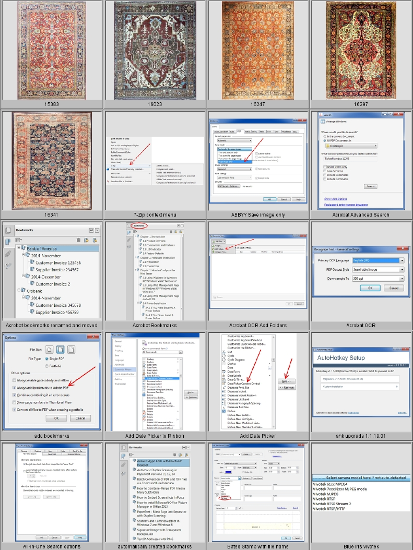This screenshot has width=413, height=550.
Task: Open the rug thumbnail labeled 16247
Action: pyautogui.click(x=257, y=50)
